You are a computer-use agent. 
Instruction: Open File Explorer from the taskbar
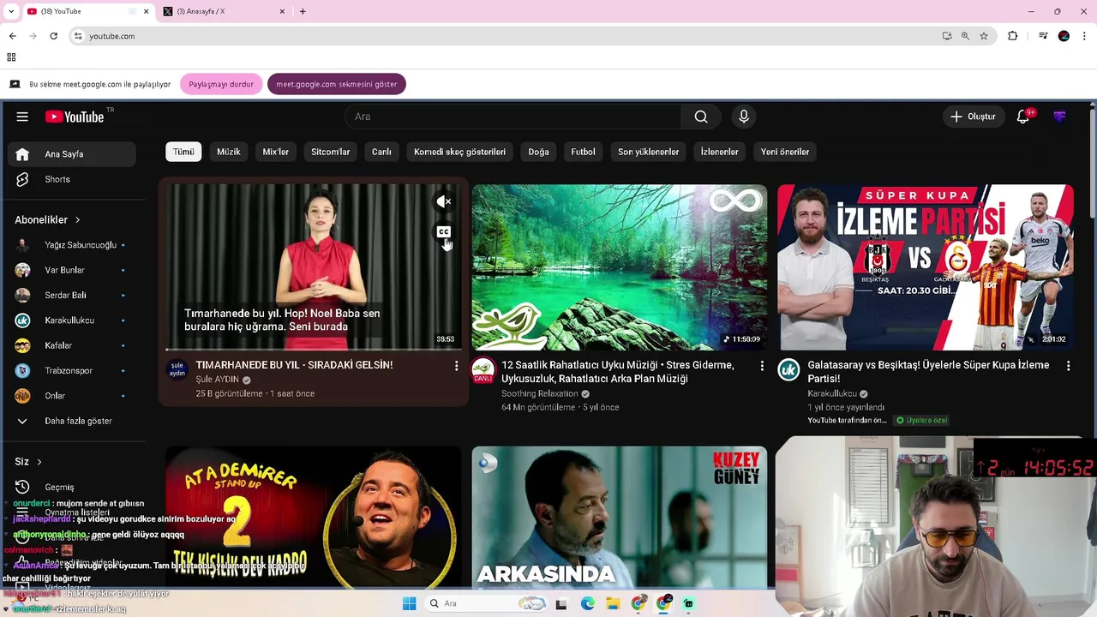coord(613,603)
